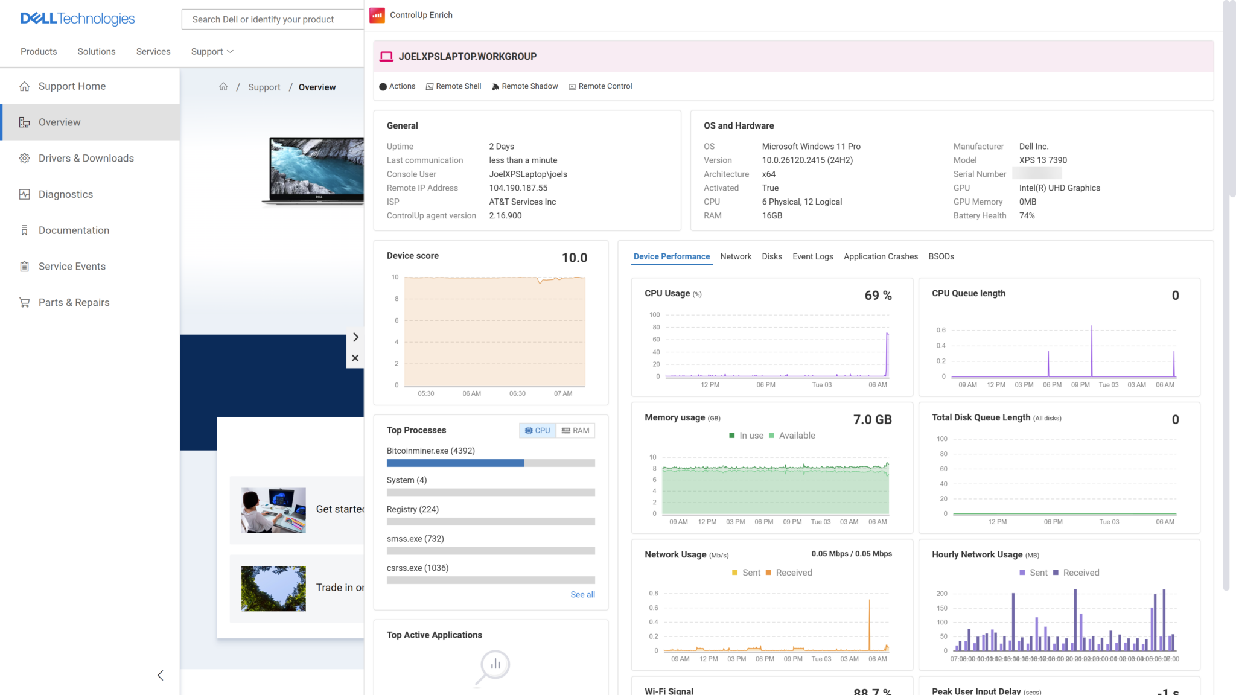The image size is (1236, 695).
Task: Start a Remote Shadow session
Action: tap(524, 86)
